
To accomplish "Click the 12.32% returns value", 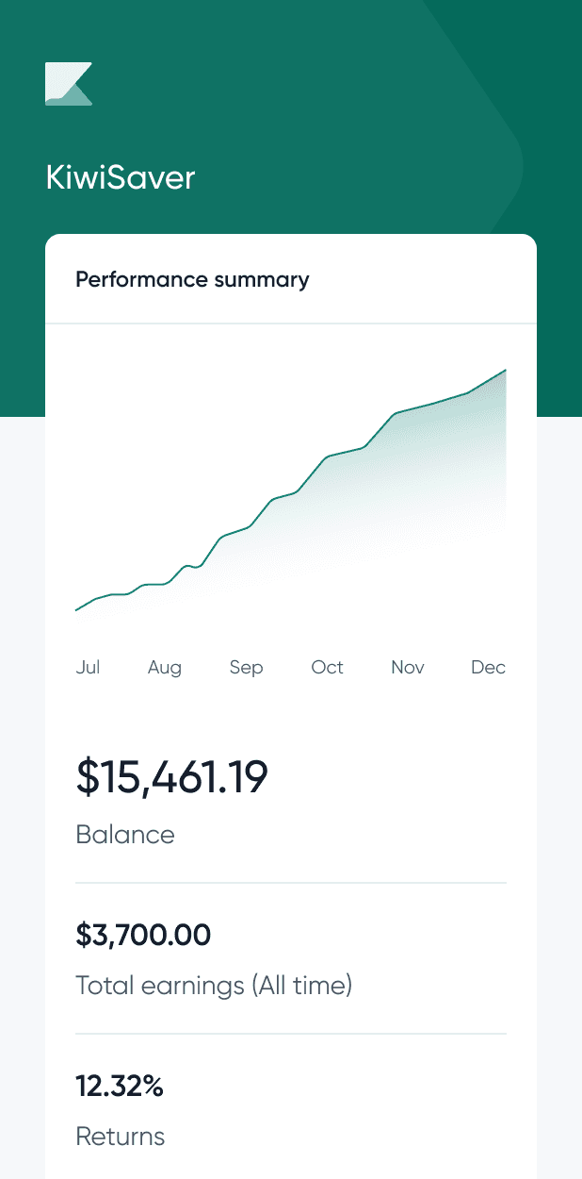I will pyautogui.click(x=120, y=1087).
